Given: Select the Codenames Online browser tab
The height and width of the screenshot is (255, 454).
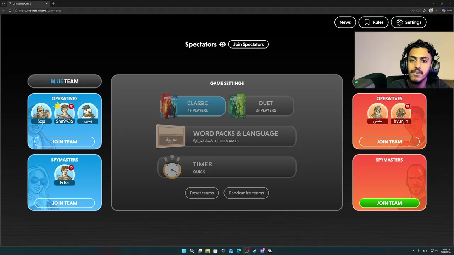Looking at the screenshot, I should 28,4.
